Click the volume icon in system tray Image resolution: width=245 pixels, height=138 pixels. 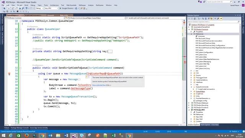(228, 135)
